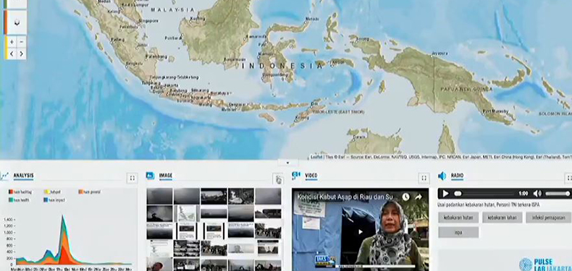Click the Darwin city label

tap(360, 137)
